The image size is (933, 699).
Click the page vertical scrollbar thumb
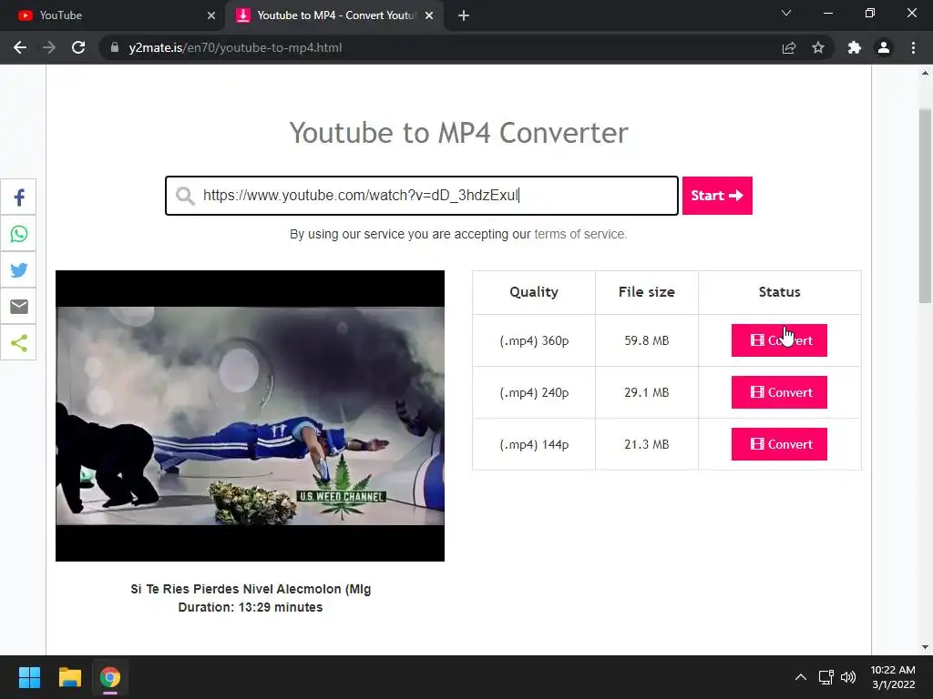(x=925, y=205)
